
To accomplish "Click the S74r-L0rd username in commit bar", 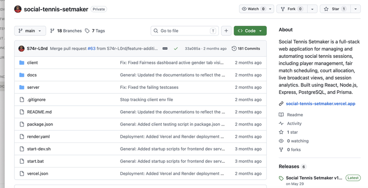I will pyautogui.click(x=37, y=49).
